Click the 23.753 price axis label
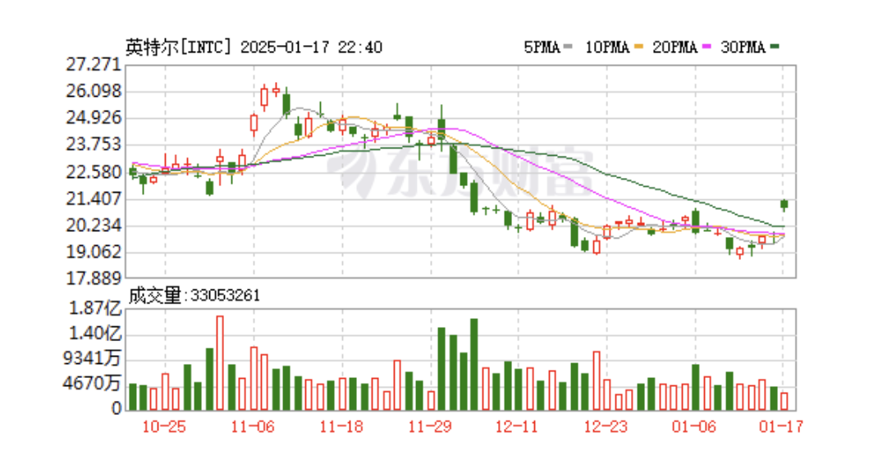The width and height of the screenshot is (878, 469). (x=94, y=145)
